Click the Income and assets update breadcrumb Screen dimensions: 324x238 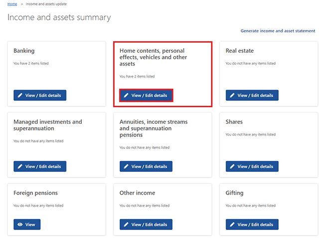46,4
